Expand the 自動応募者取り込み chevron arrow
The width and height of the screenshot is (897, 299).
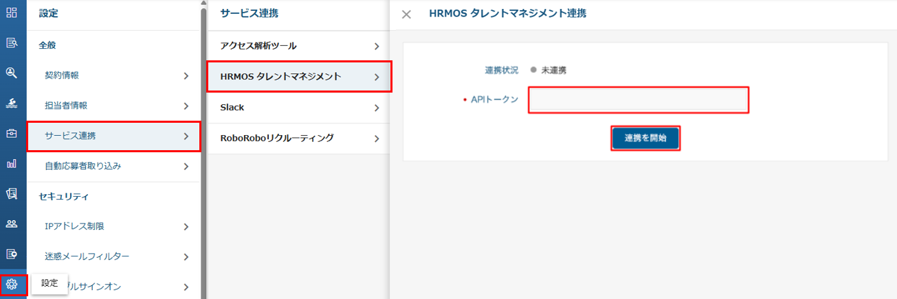[x=186, y=166]
